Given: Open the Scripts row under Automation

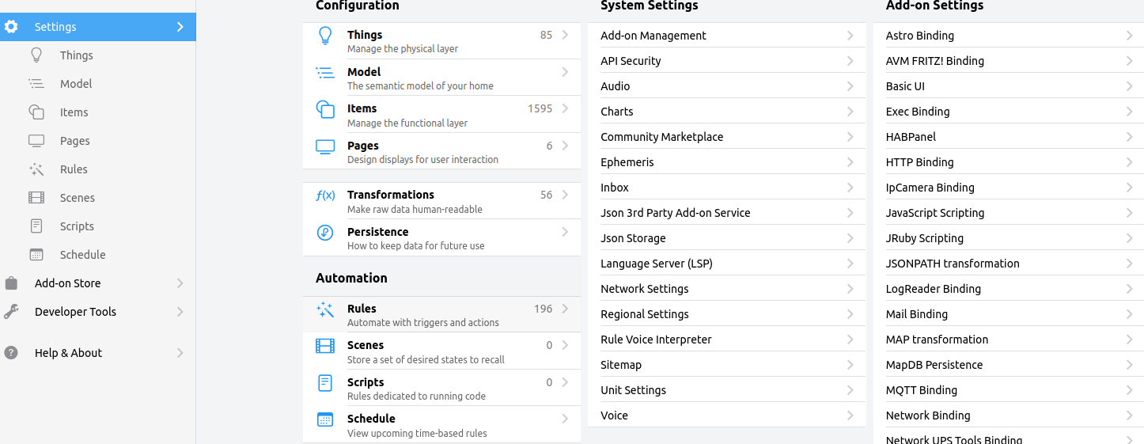Looking at the screenshot, I should (x=441, y=388).
